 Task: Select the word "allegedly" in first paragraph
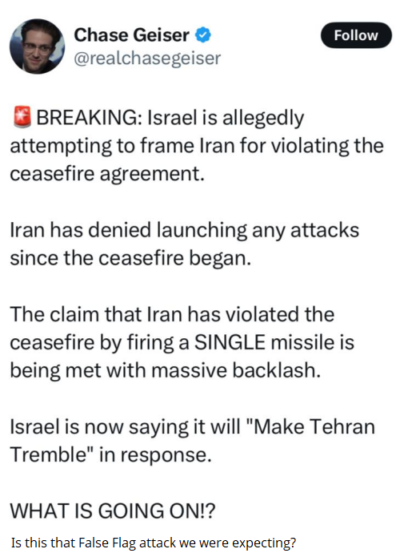point(263,119)
